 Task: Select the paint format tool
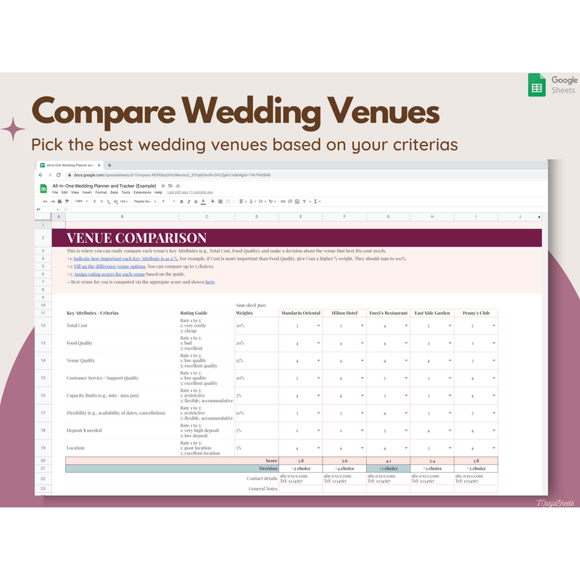point(67,201)
